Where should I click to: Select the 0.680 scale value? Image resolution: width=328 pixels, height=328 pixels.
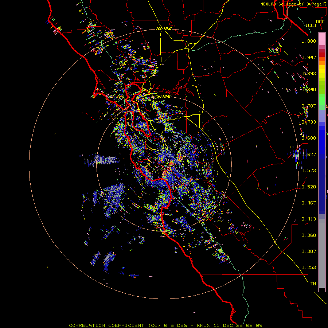coord(309,138)
